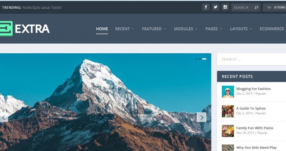Screen dimensions: 286x151
Task: Go to next slide with right arrow
Action: 201,117
